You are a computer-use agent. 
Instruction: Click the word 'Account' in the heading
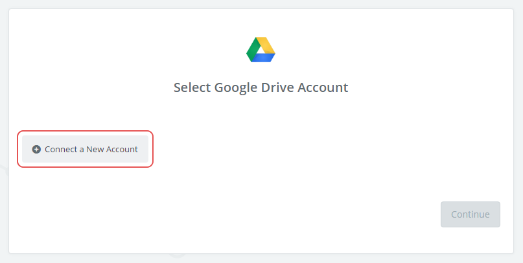point(323,87)
